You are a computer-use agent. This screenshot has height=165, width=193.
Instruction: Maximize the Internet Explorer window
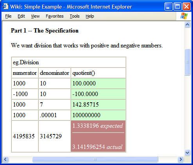(x=177, y=7)
